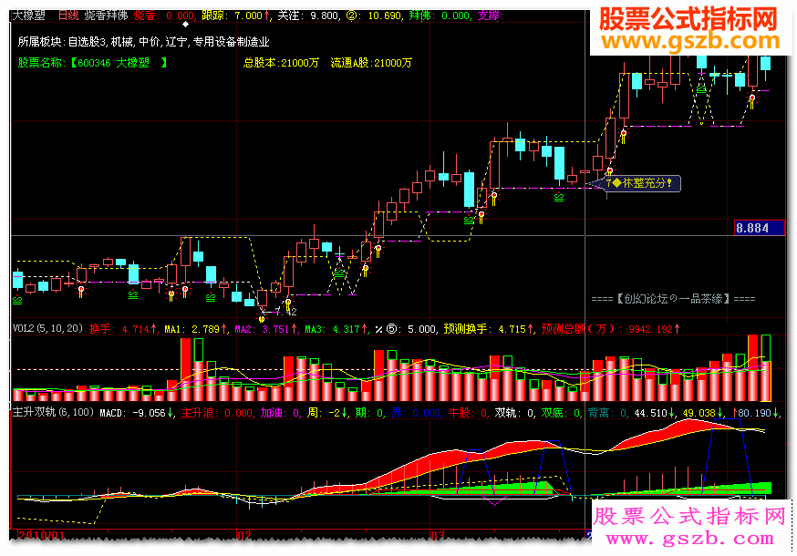This screenshot has width=797, height=556.
Task: Click the 2010/01 date on time axis
Action: 41,535
